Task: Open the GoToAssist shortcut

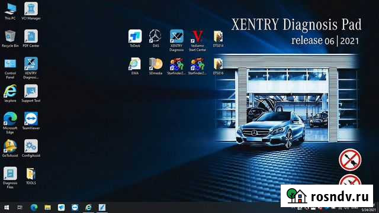Action: tap(10, 149)
